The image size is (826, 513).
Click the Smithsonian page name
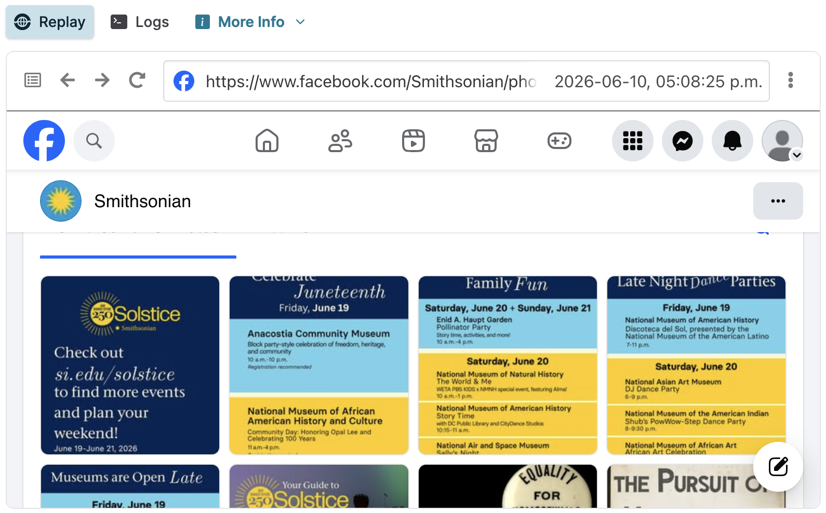(143, 201)
